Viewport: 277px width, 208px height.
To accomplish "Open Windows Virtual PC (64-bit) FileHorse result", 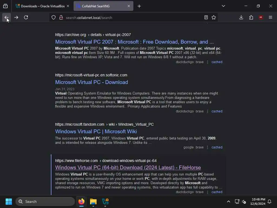I will (x=128, y=167).
